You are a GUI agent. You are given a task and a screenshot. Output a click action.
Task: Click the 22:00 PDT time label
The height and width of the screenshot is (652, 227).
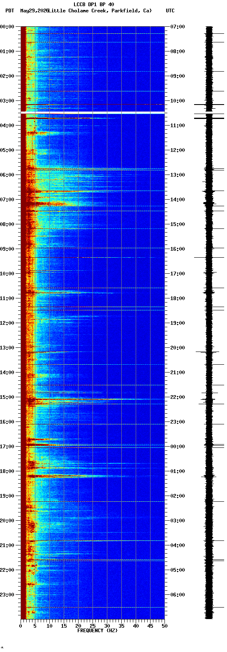coord(7,570)
